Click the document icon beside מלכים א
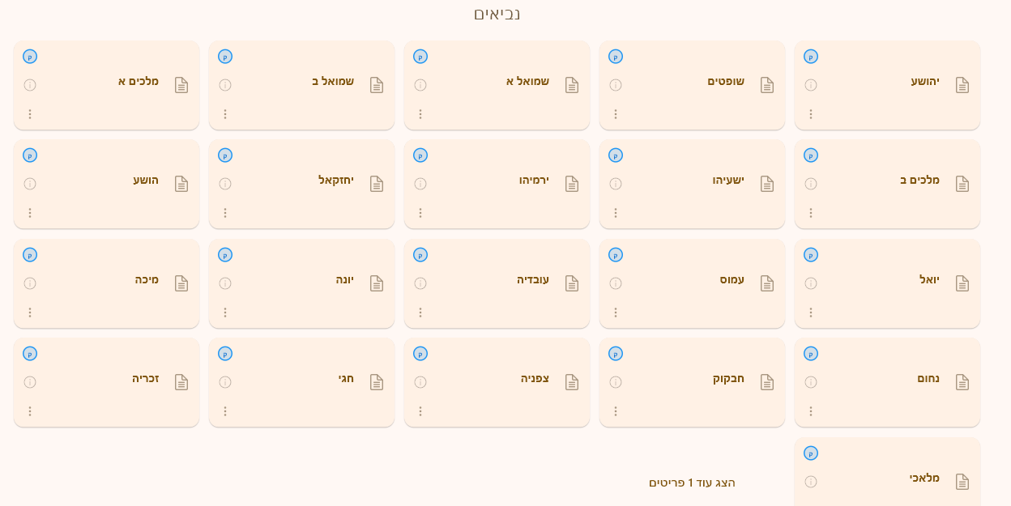Image resolution: width=1011 pixels, height=506 pixels. (181, 85)
